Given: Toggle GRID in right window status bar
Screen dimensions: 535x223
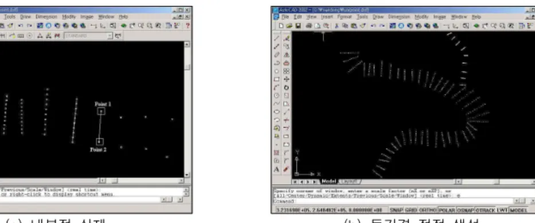Looking at the screenshot, I should 410,210.
